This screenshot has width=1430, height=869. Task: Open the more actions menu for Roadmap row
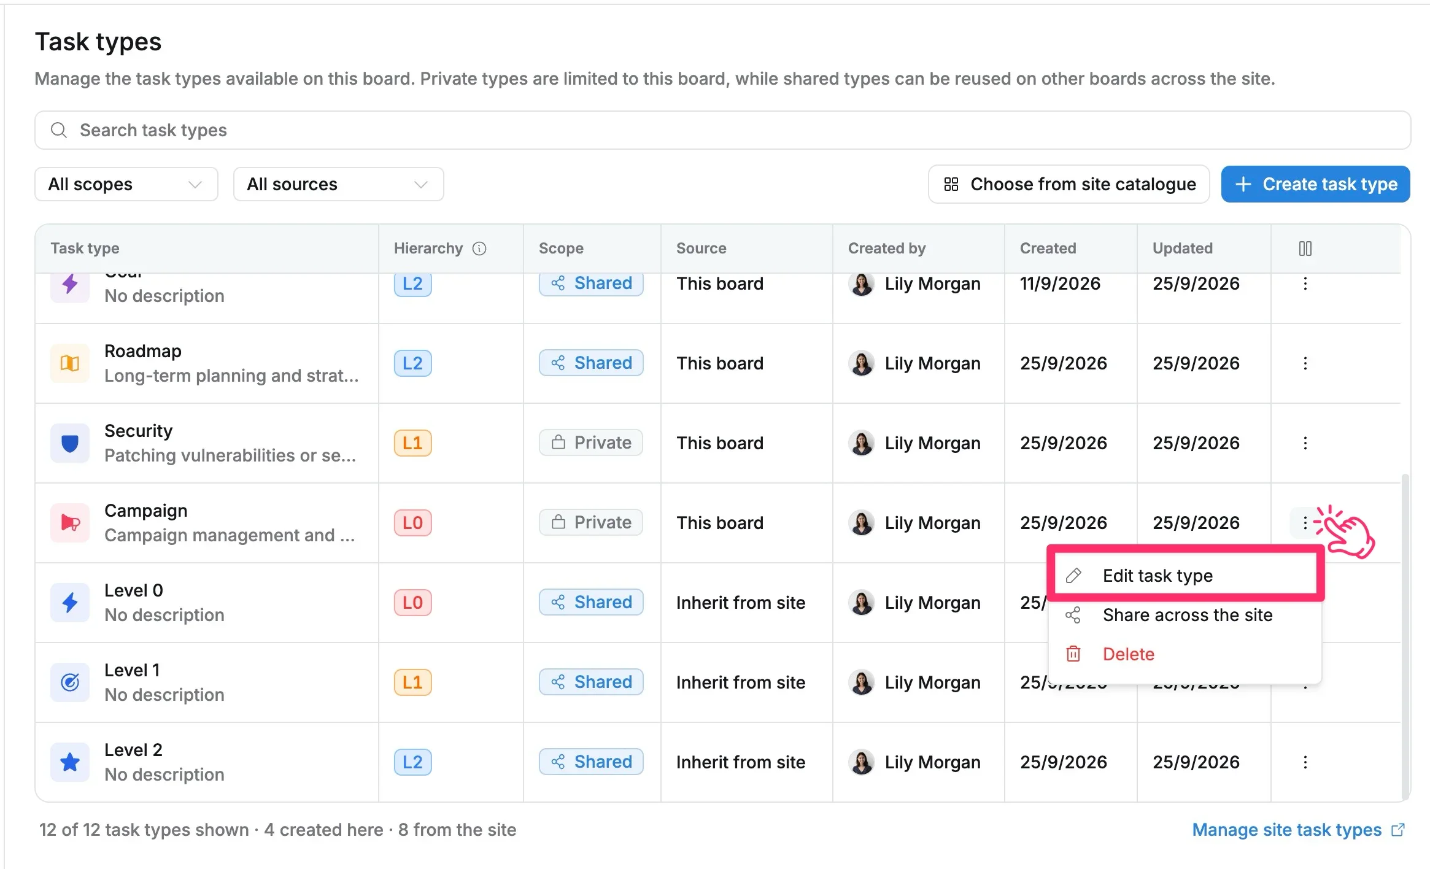coord(1305,363)
